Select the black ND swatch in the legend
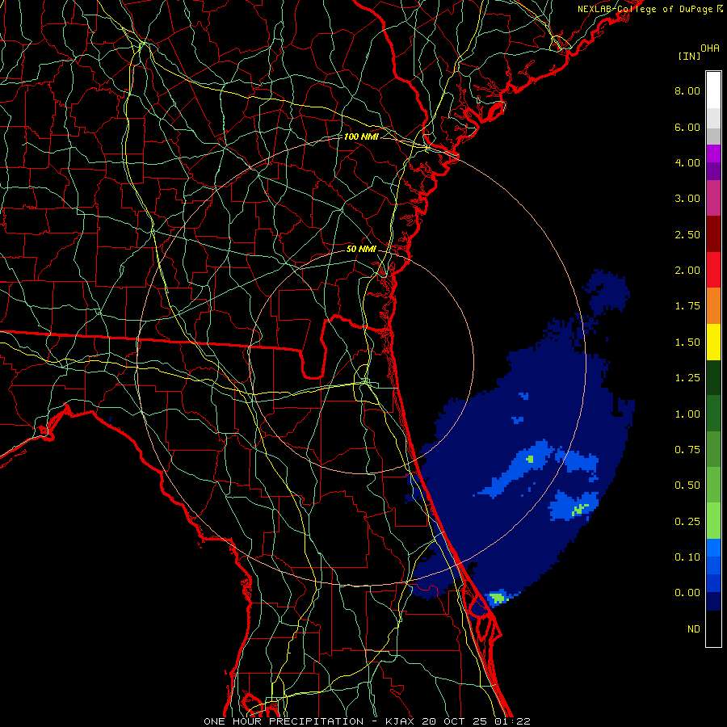Image resolution: width=727 pixels, height=727 pixels. [x=713, y=628]
